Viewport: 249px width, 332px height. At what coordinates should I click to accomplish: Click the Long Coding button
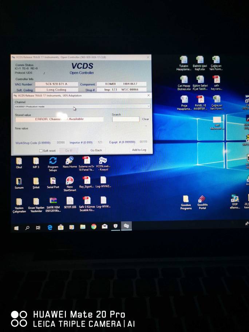pos(56,90)
